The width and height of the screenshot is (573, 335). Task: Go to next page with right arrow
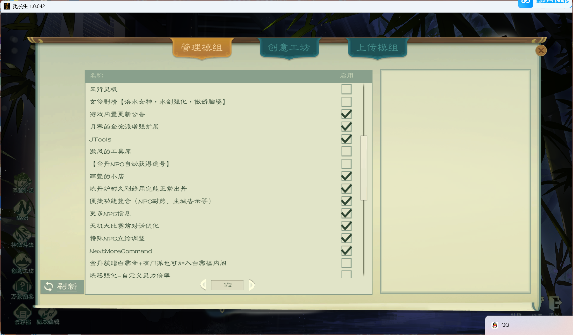click(x=252, y=284)
